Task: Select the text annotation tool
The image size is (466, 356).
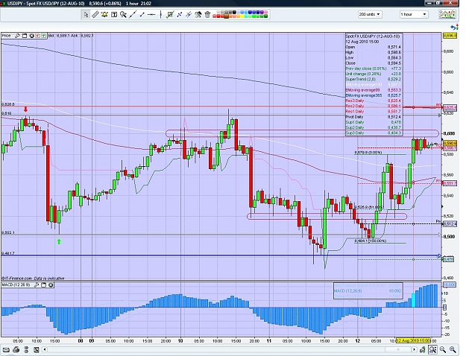Action: pyautogui.click(x=114, y=14)
